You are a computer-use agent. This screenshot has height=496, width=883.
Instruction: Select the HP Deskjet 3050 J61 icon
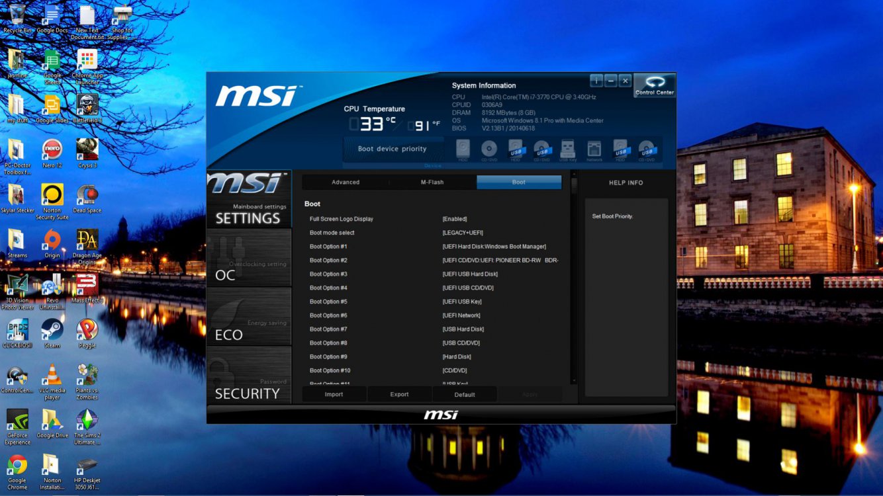point(87,472)
